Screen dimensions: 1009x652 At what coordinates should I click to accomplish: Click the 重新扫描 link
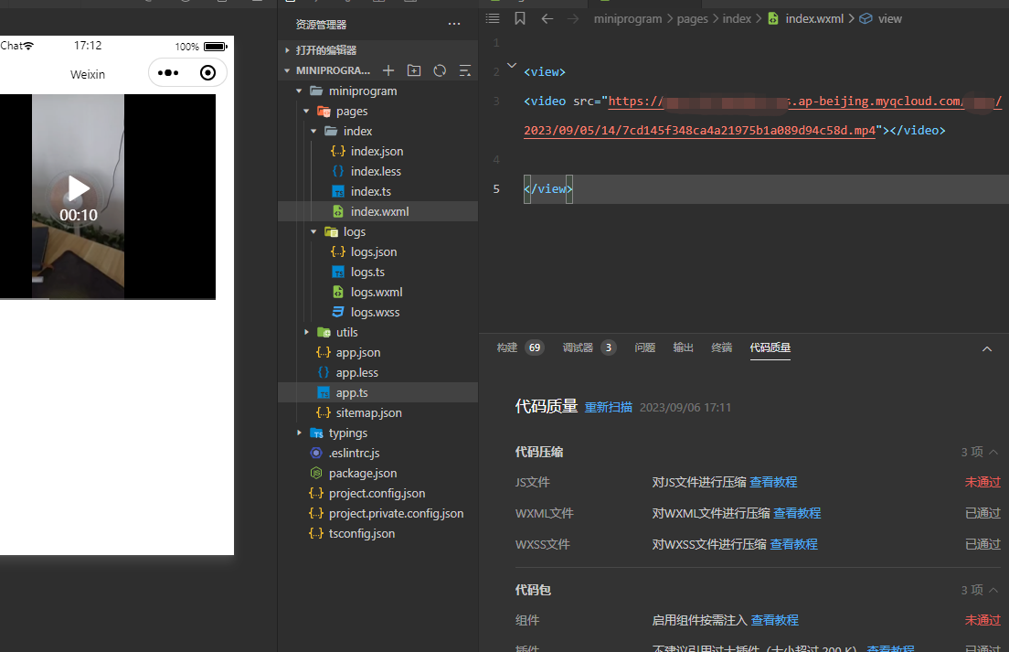[608, 407]
